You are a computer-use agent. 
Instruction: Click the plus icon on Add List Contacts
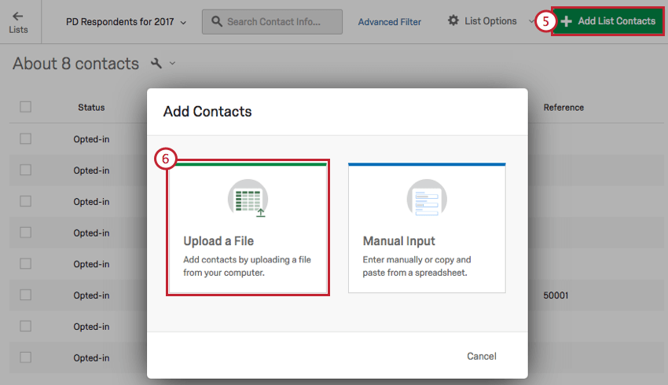pos(566,21)
